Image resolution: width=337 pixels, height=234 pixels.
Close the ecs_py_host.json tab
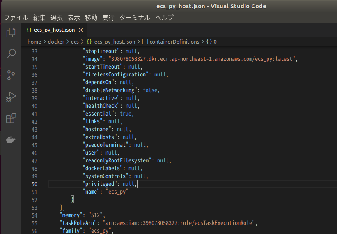tap(80, 30)
